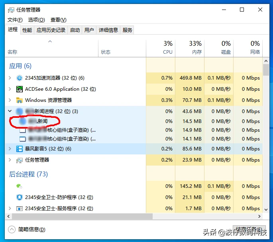273x242 pixels.
Task: Select 2345安全卫士-防护程序 (32 位) row text
Action: click(x=59, y=197)
